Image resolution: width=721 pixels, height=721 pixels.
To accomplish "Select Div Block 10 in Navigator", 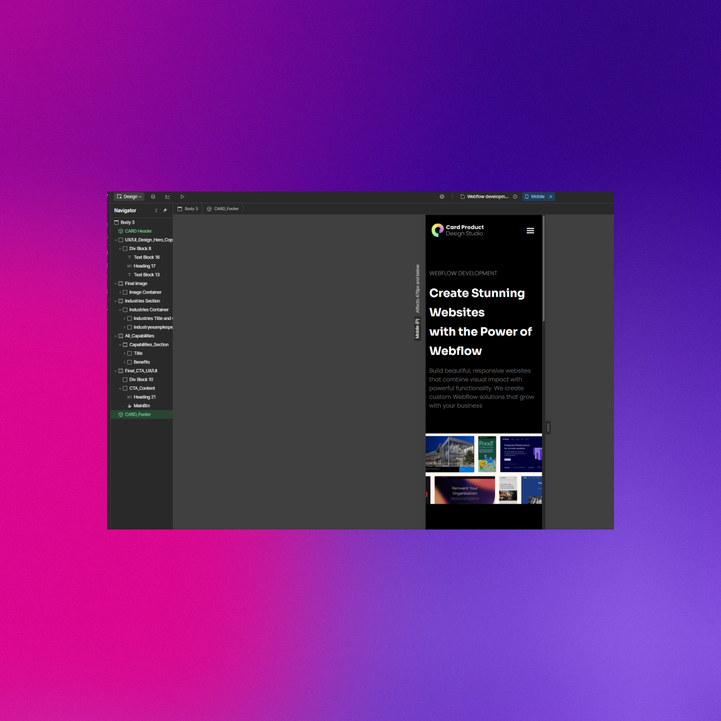I will (141, 380).
